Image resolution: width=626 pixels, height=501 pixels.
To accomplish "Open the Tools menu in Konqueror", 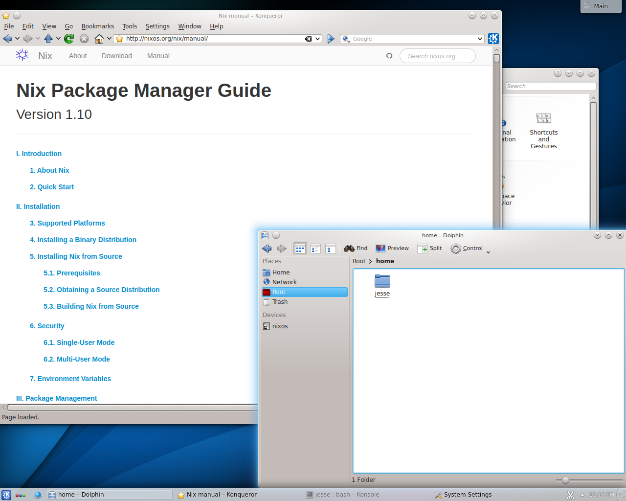I will click(130, 26).
